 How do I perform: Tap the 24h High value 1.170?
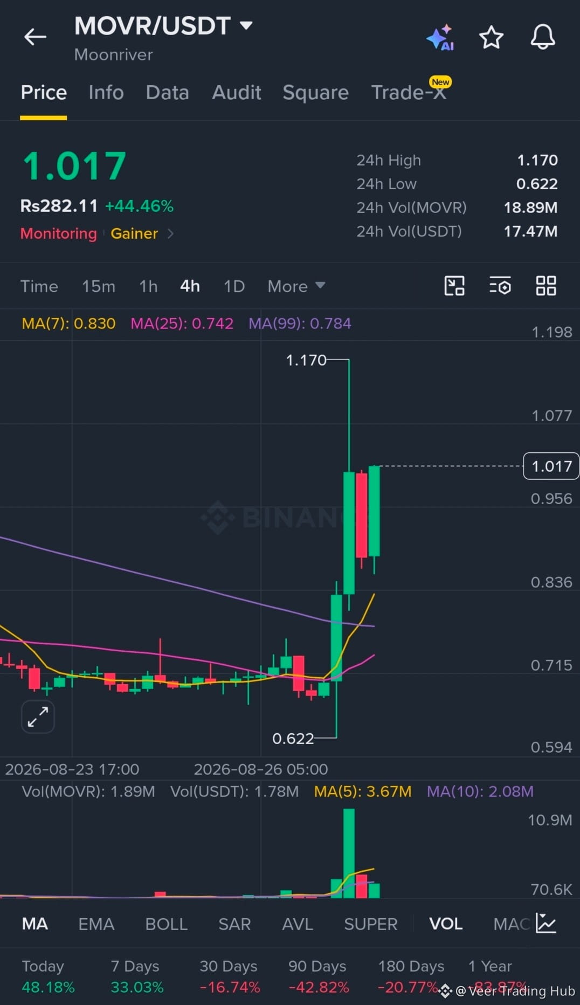pos(537,160)
